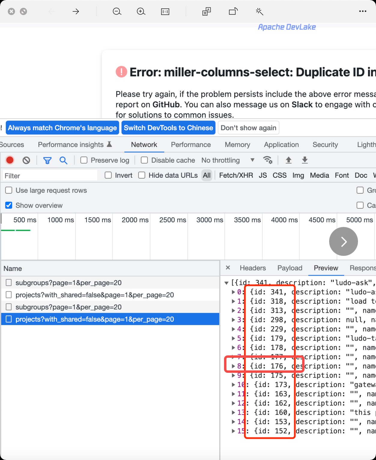Viewport: 376px width, 460px height.
Task: Open the No throttling dropdown
Action: (x=228, y=160)
